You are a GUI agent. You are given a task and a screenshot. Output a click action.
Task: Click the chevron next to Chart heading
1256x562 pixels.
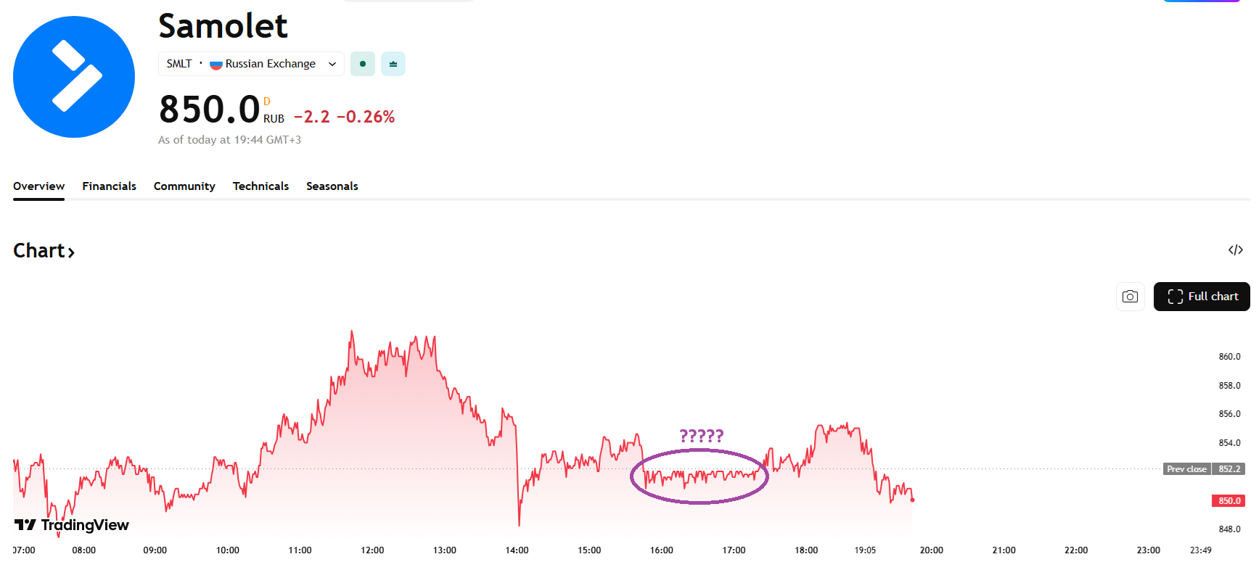point(71,252)
